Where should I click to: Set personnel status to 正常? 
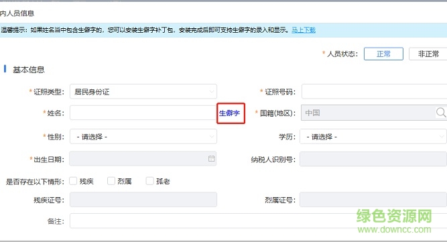pos(383,54)
